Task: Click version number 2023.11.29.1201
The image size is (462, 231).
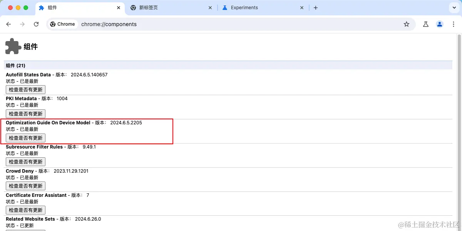Action: [x=71, y=171]
